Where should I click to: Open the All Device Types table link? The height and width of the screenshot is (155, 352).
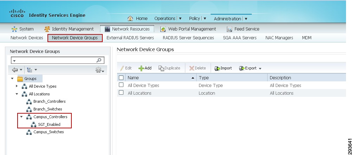tap(143, 85)
